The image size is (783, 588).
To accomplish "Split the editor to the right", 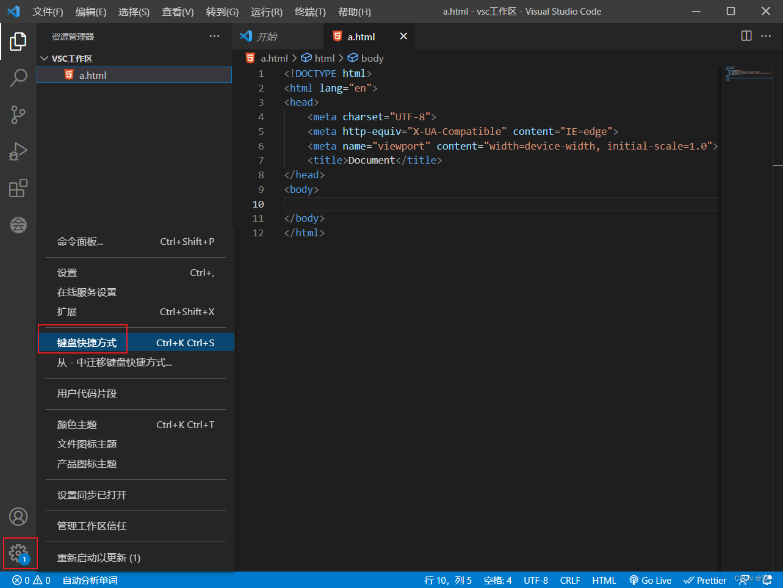I will tap(746, 36).
